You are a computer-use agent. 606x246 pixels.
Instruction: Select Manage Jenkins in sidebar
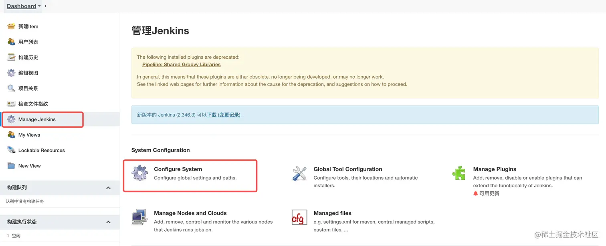click(x=37, y=119)
